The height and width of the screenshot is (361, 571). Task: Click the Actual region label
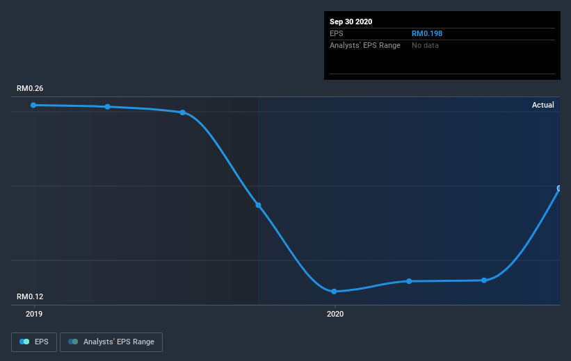[543, 105]
